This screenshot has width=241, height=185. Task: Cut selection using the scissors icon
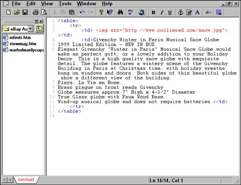point(55,12)
